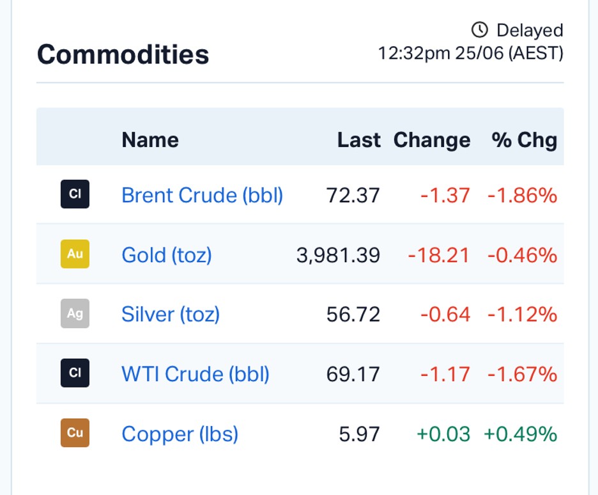
Task: Click the gold Au icon
Action: coord(75,254)
